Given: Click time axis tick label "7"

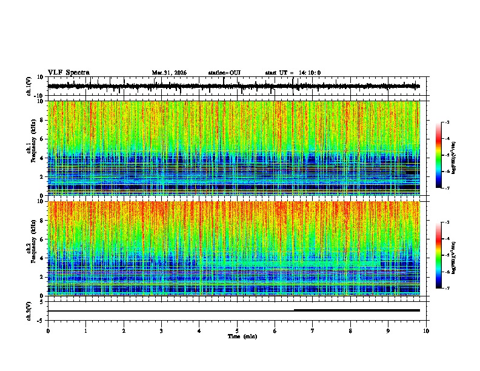Looking at the screenshot, I should pyautogui.click(x=313, y=331).
